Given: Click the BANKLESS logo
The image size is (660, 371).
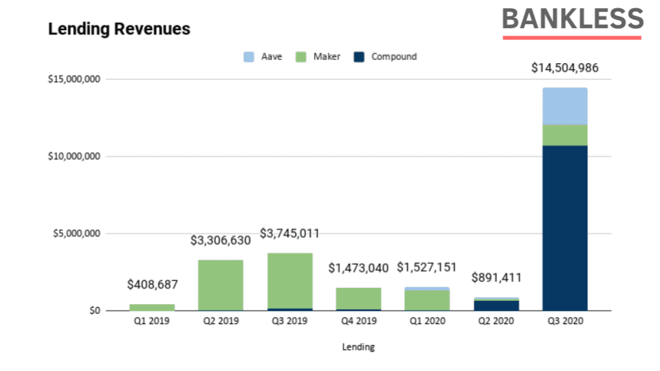Looking at the screenshot, I should coord(573,23).
